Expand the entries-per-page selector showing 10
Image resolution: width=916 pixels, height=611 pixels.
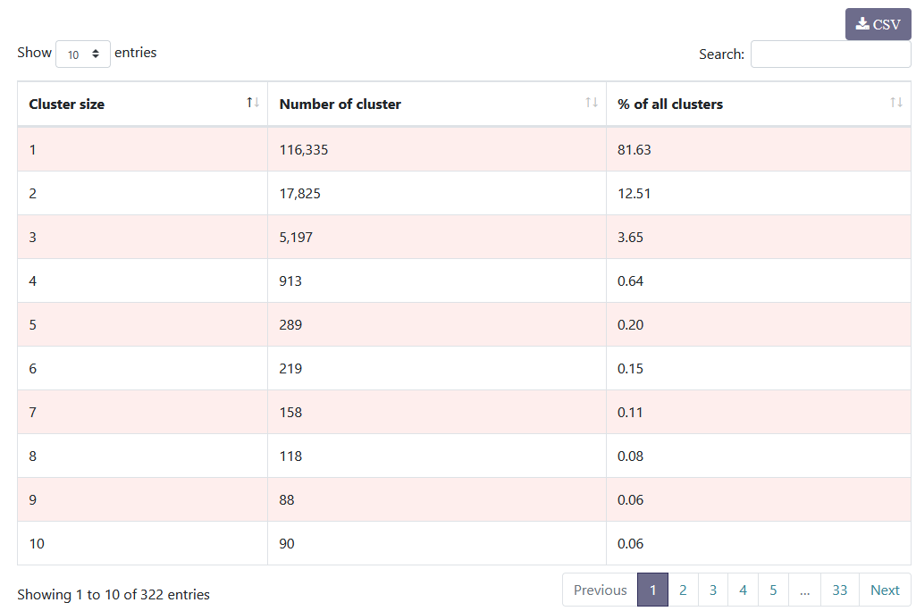point(82,54)
